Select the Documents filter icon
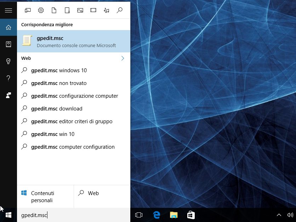Viewport: 296px width, 222px height. 54,10
